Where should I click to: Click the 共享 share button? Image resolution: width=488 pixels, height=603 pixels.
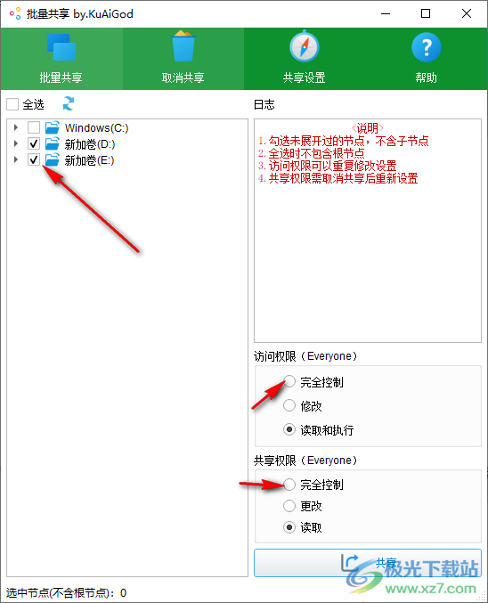pos(368,563)
